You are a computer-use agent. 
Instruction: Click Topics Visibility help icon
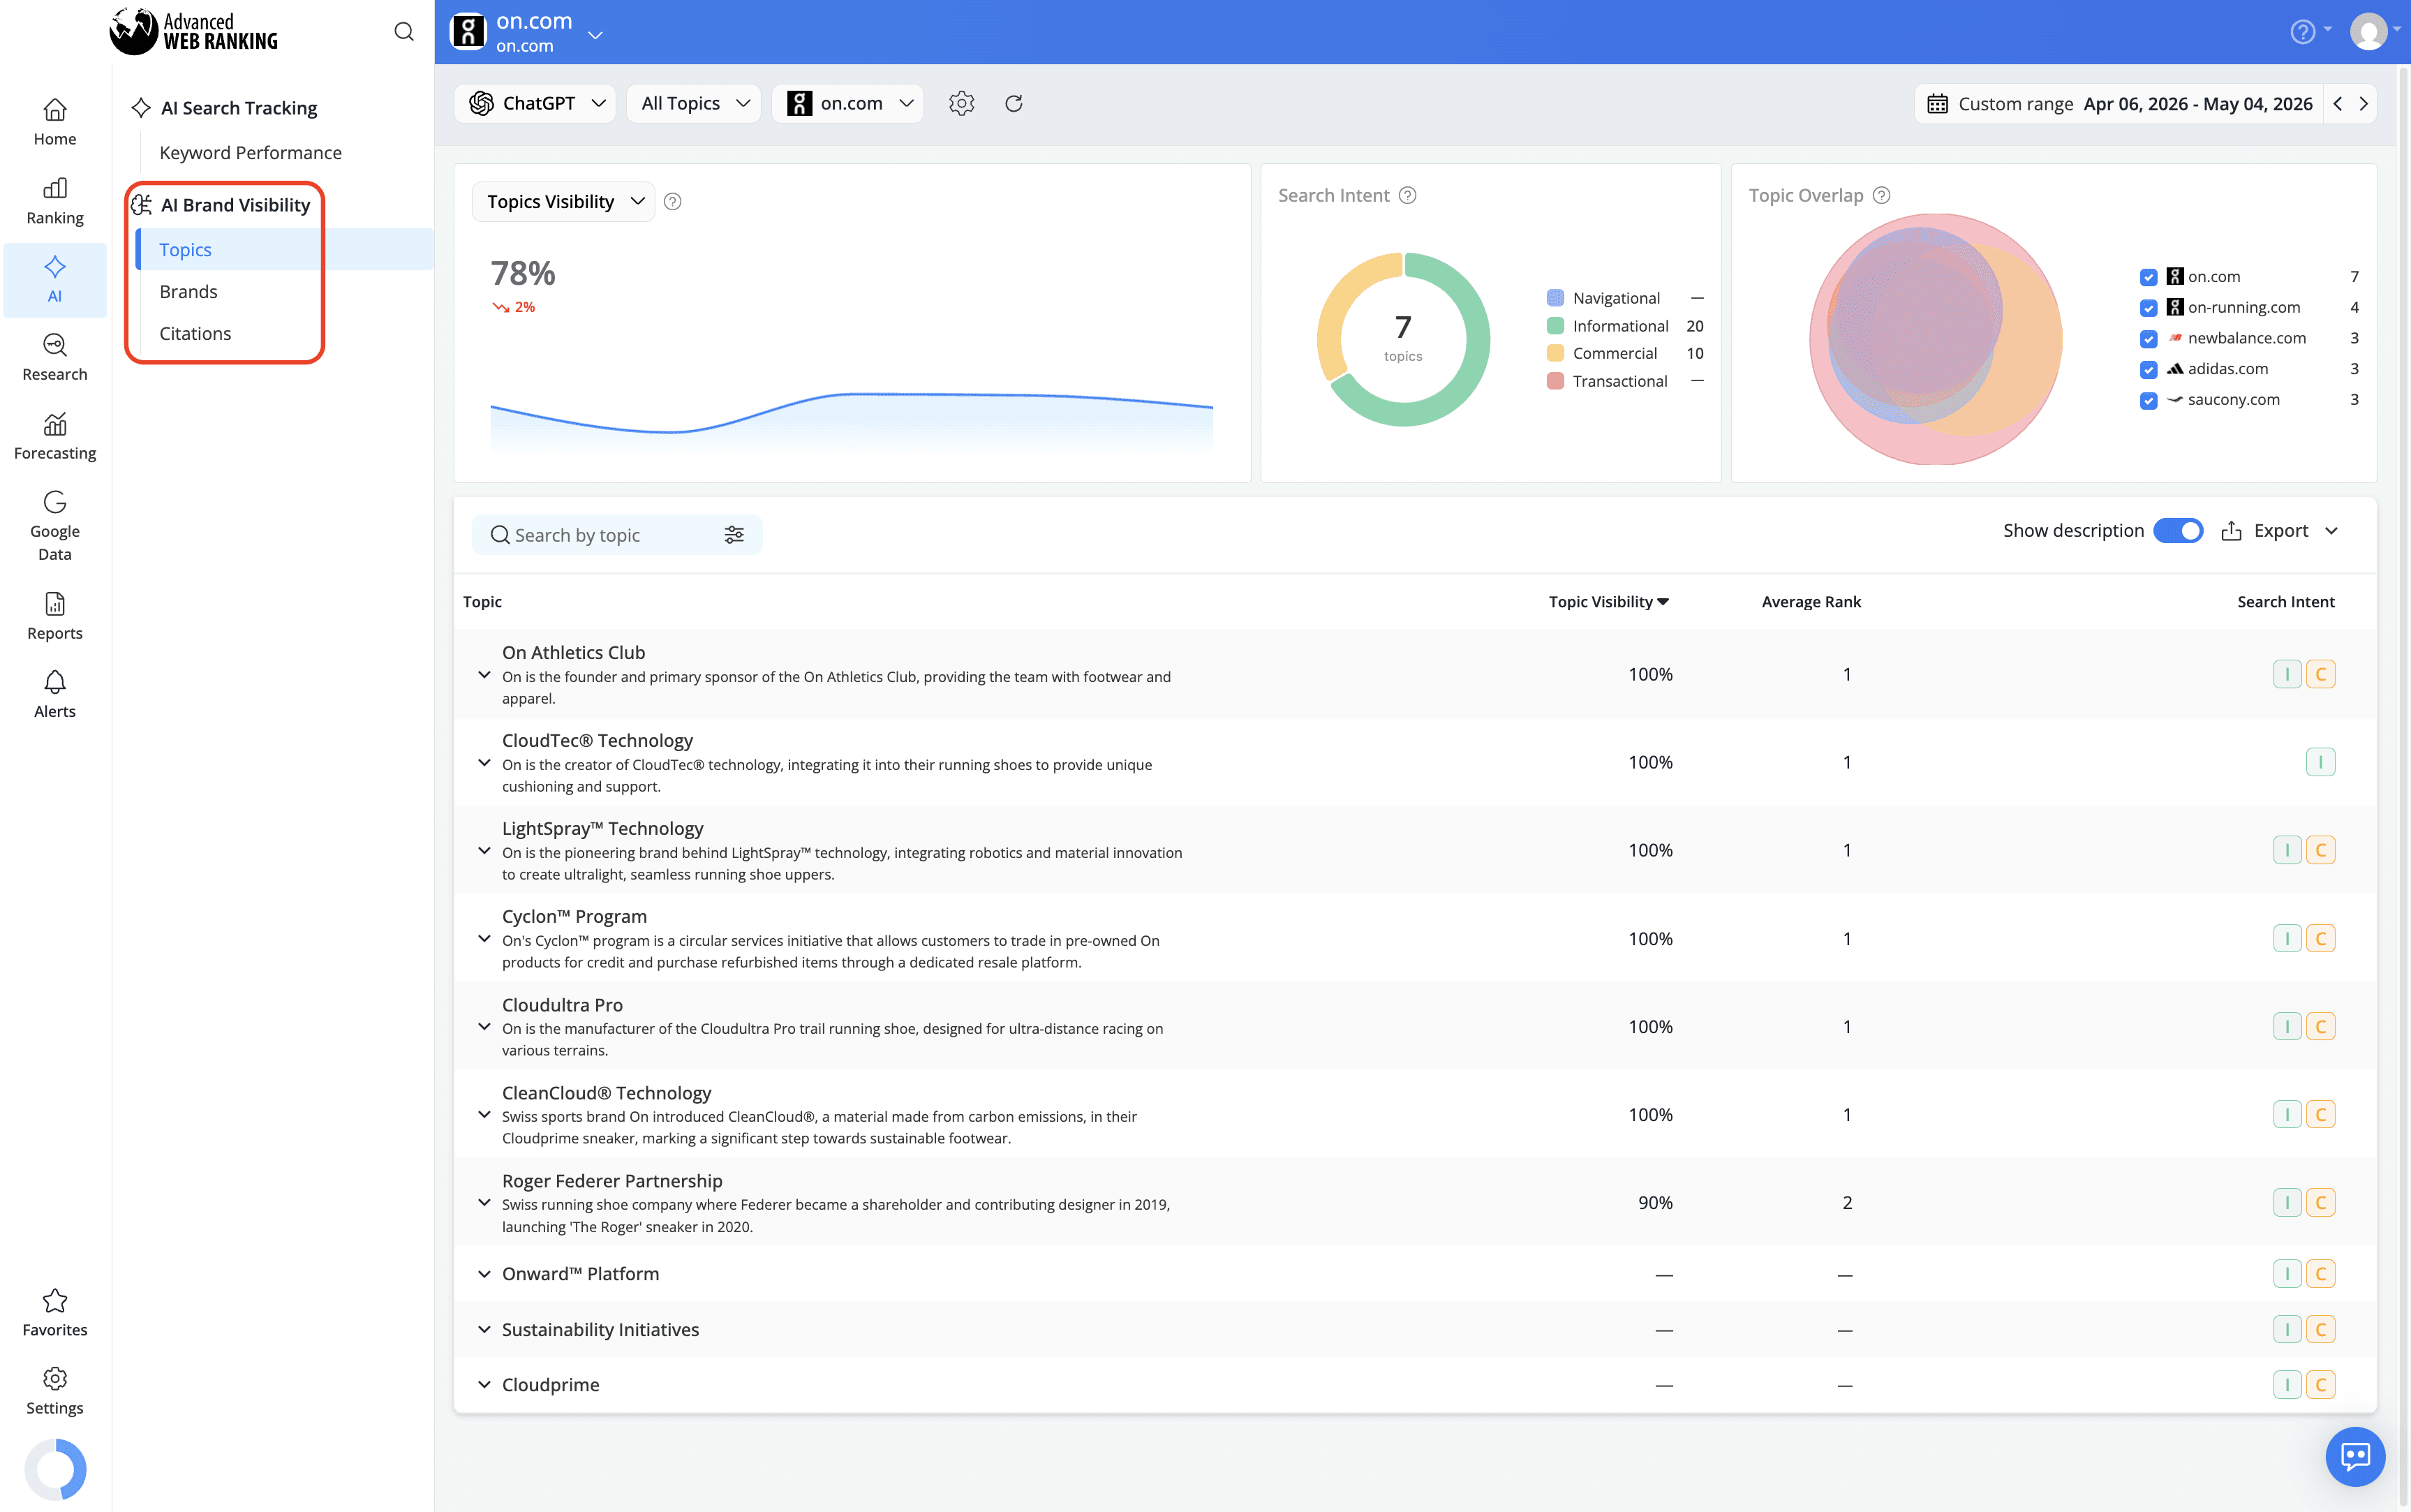click(673, 202)
